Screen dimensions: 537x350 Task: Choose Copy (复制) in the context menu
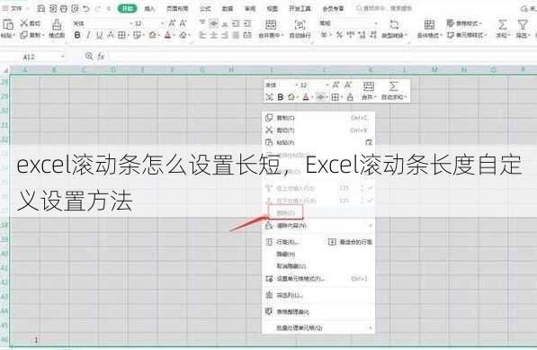(318, 118)
